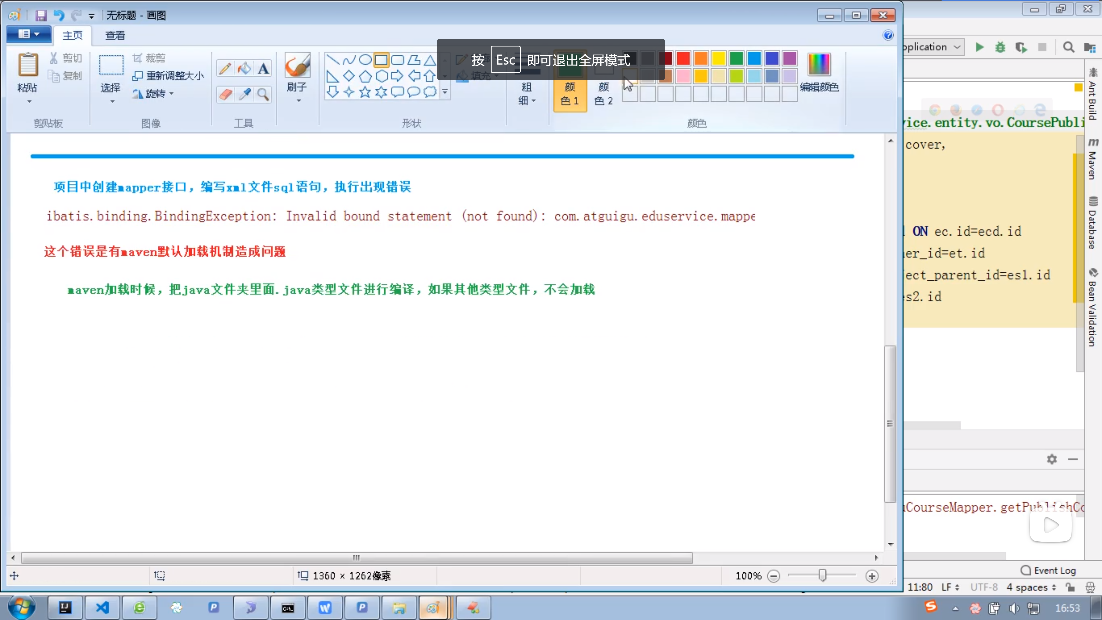Click the 重新调整大小 resize button

coord(168,76)
